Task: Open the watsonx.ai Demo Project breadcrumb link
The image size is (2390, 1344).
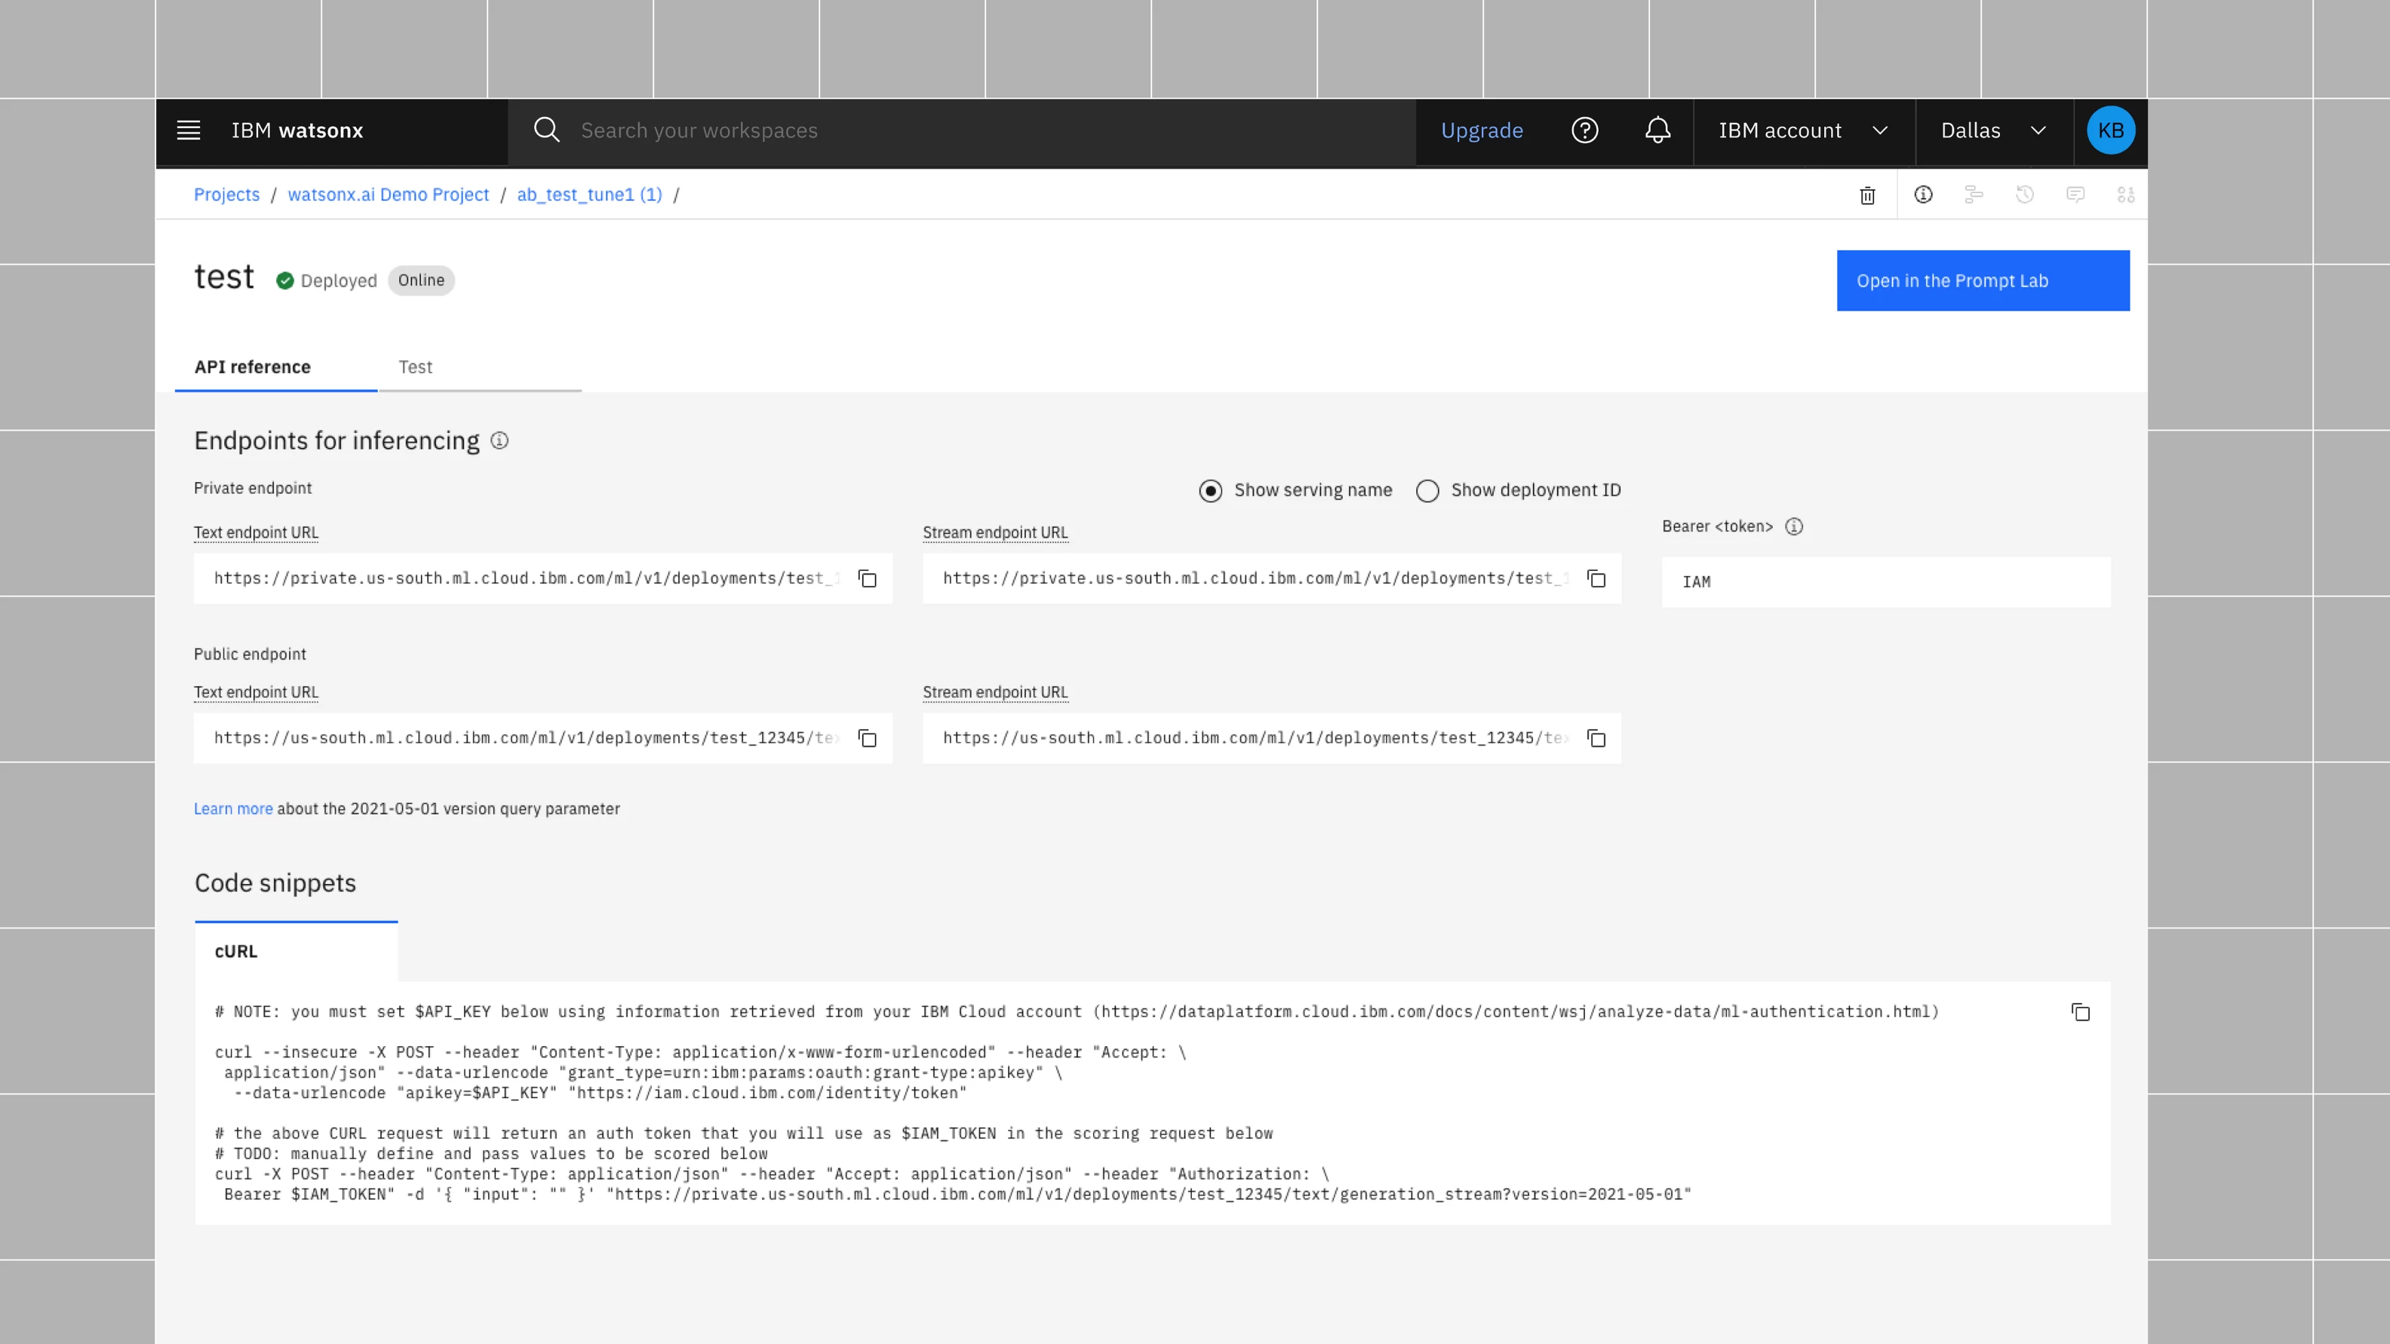Action: point(389,195)
